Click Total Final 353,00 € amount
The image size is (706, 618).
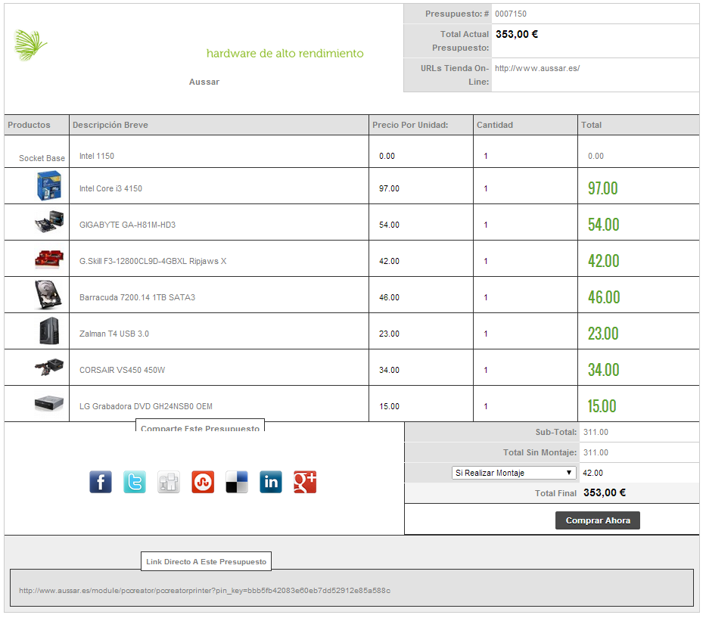pos(605,493)
